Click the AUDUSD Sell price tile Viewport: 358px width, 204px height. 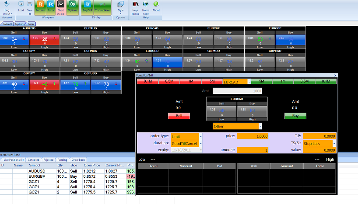point(14,40)
